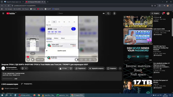Expand the Ресурсы bookmarks folder
Image resolution: width=173 pixels, height=97 pixels.
tap(26, 9)
